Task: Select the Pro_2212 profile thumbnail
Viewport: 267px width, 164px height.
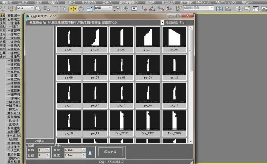Action: (121, 123)
